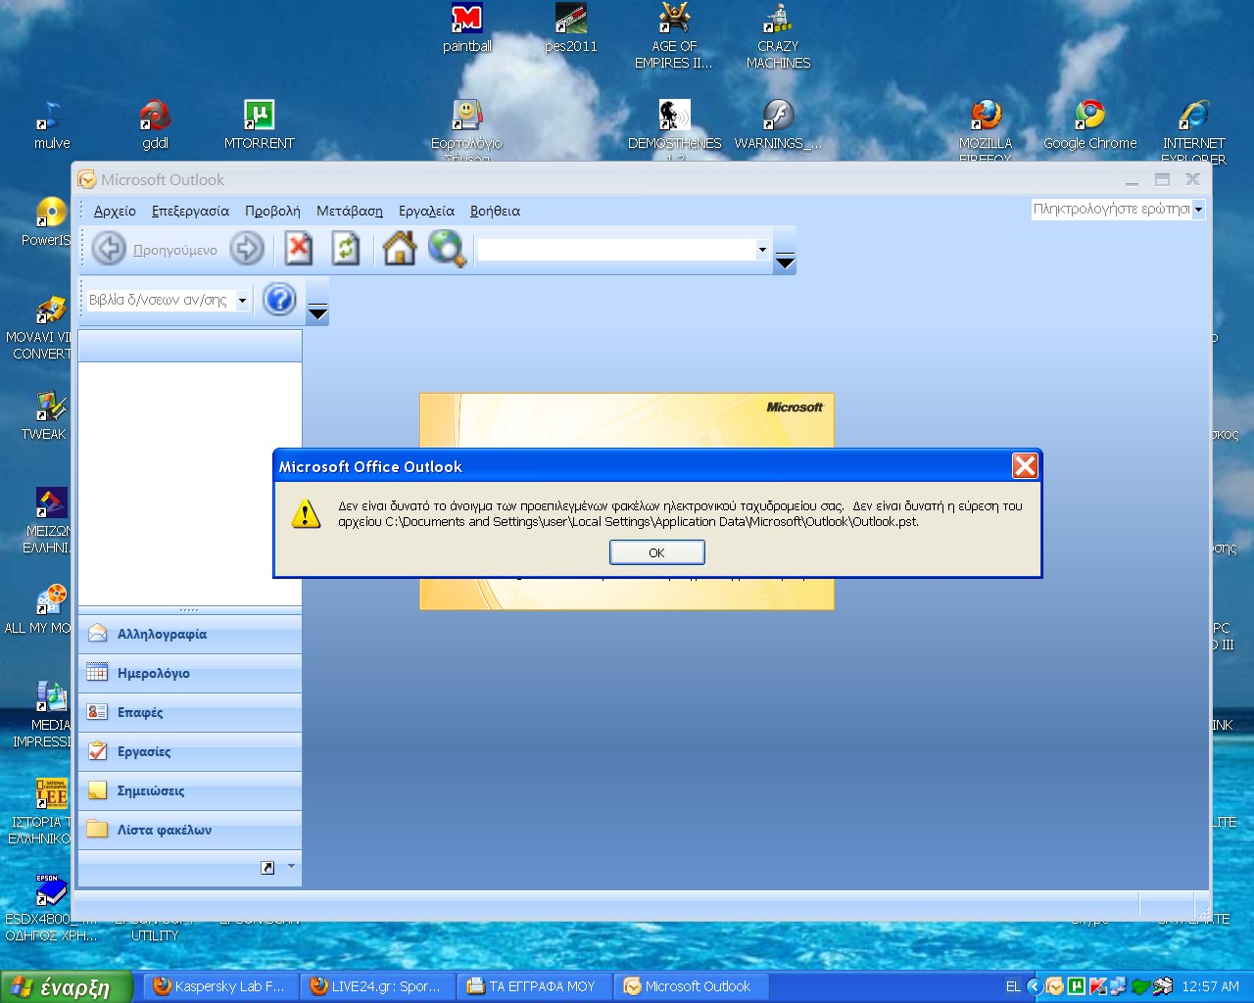Click the blue Help question mark icon
1254x1003 pixels.
click(x=279, y=300)
